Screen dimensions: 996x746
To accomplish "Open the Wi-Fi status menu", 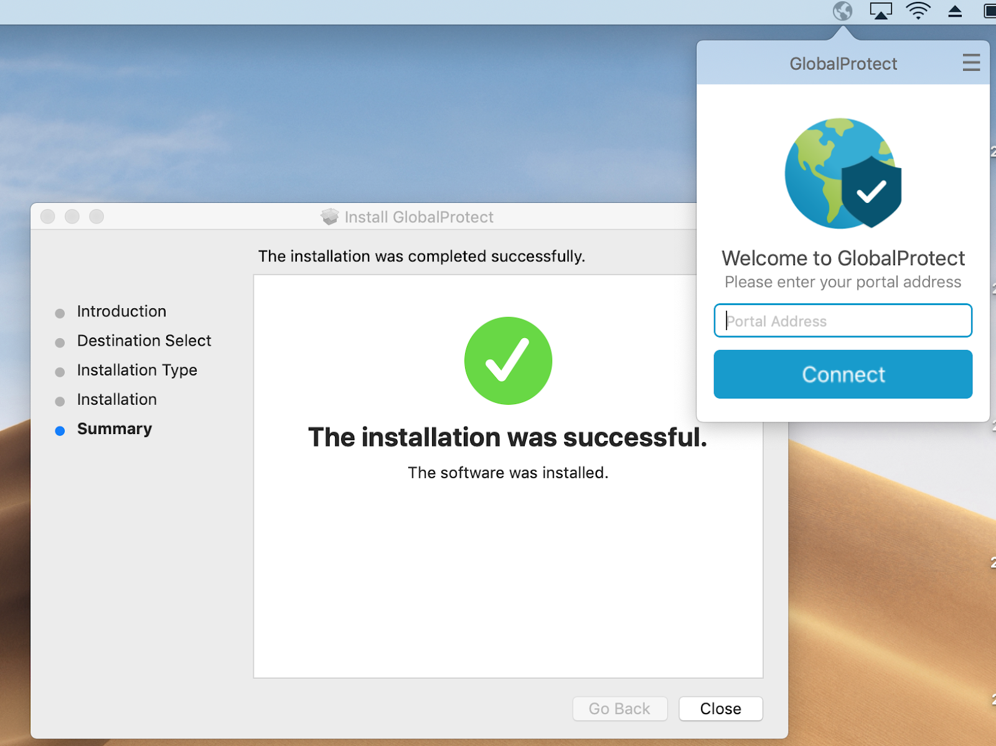I will point(918,11).
